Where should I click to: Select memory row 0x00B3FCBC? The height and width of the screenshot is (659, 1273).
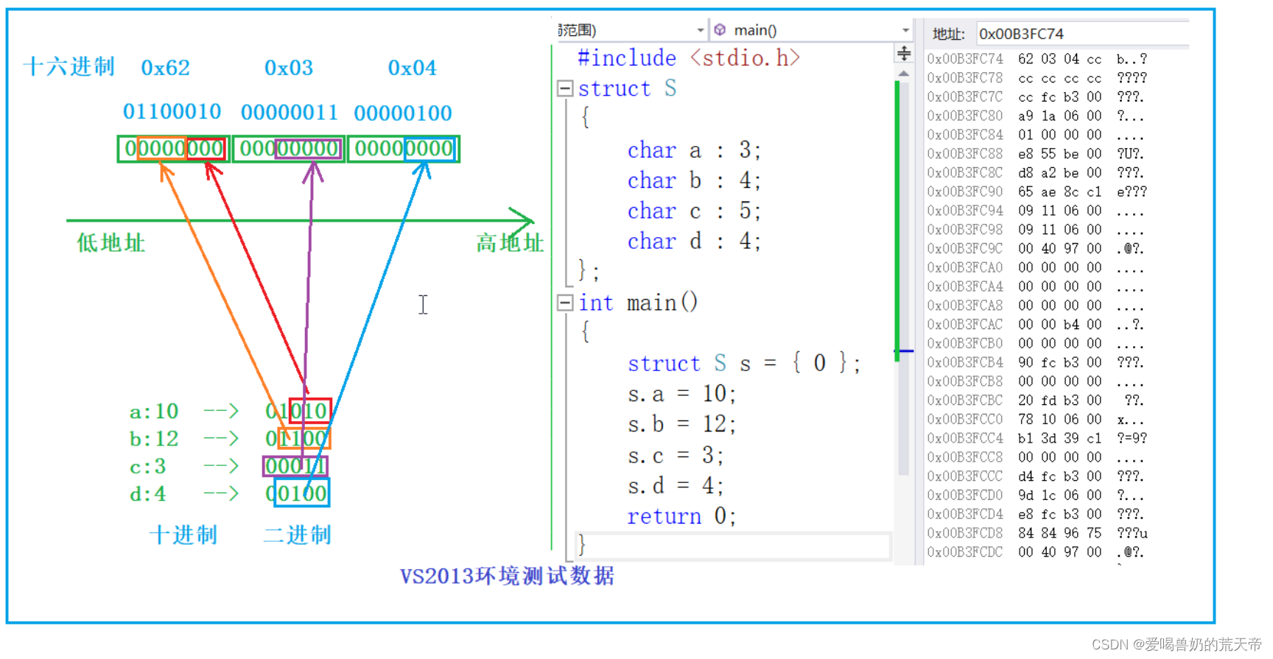click(1037, 401)
